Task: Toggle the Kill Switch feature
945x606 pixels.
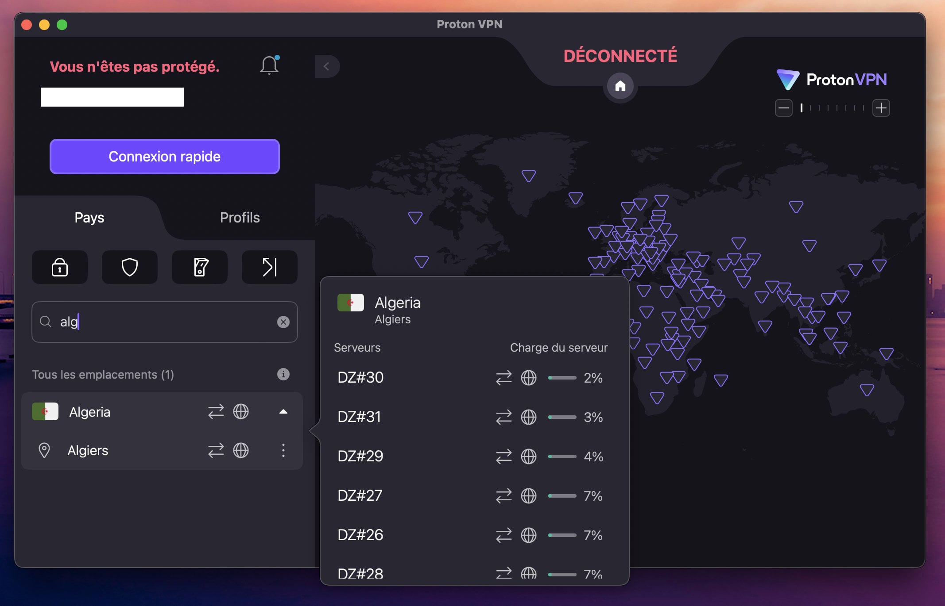Action: (200, 267)
